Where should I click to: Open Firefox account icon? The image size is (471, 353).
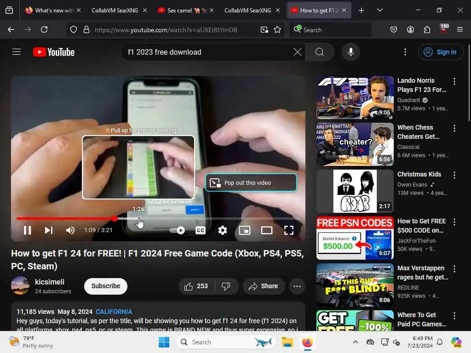tap(410, 29)
